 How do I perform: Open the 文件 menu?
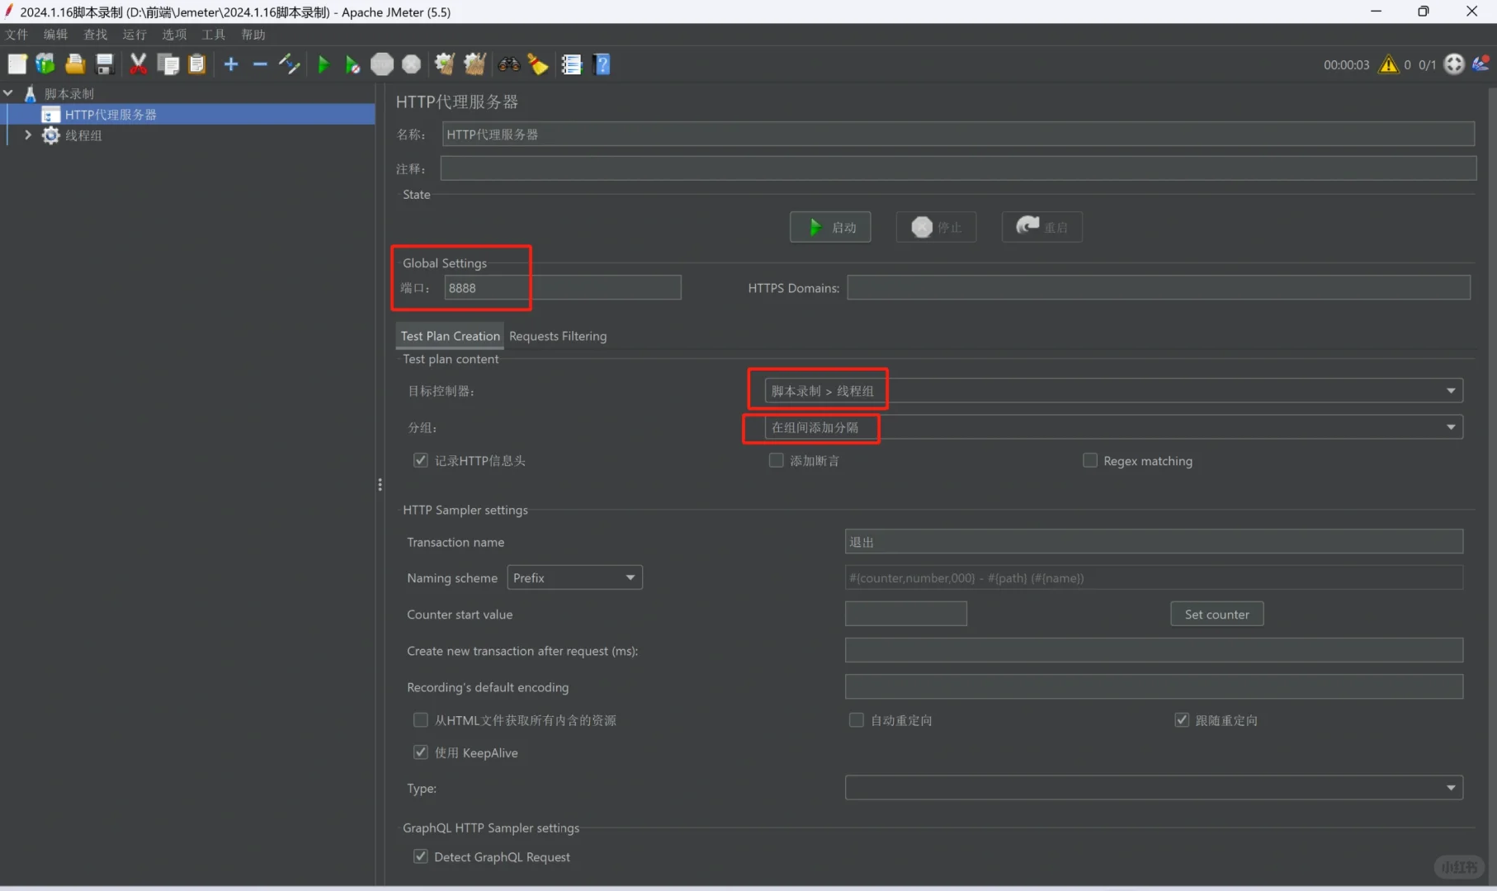(17, 35)
